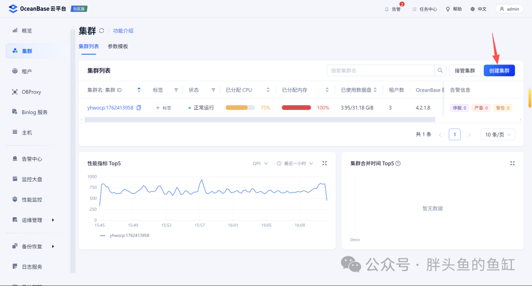Open the 10 条/页 page size dropdown

[498, 134]
